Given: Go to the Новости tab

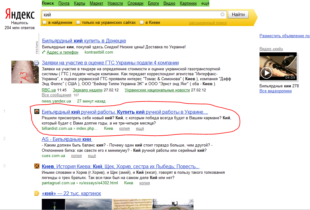Looking at the screenshot, I should [115, 3].
